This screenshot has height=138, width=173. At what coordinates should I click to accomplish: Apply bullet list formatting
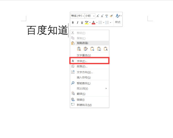100,23
